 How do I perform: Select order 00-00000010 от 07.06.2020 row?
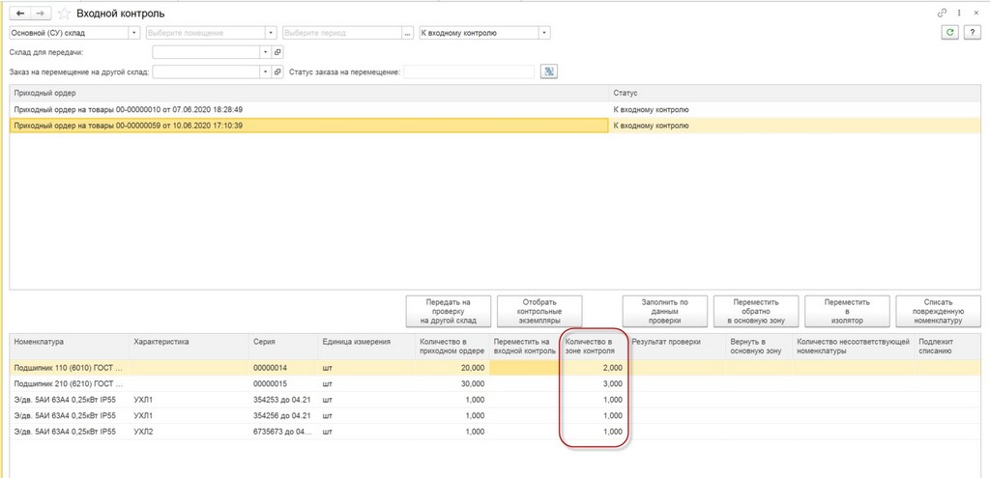click(495, 110)
